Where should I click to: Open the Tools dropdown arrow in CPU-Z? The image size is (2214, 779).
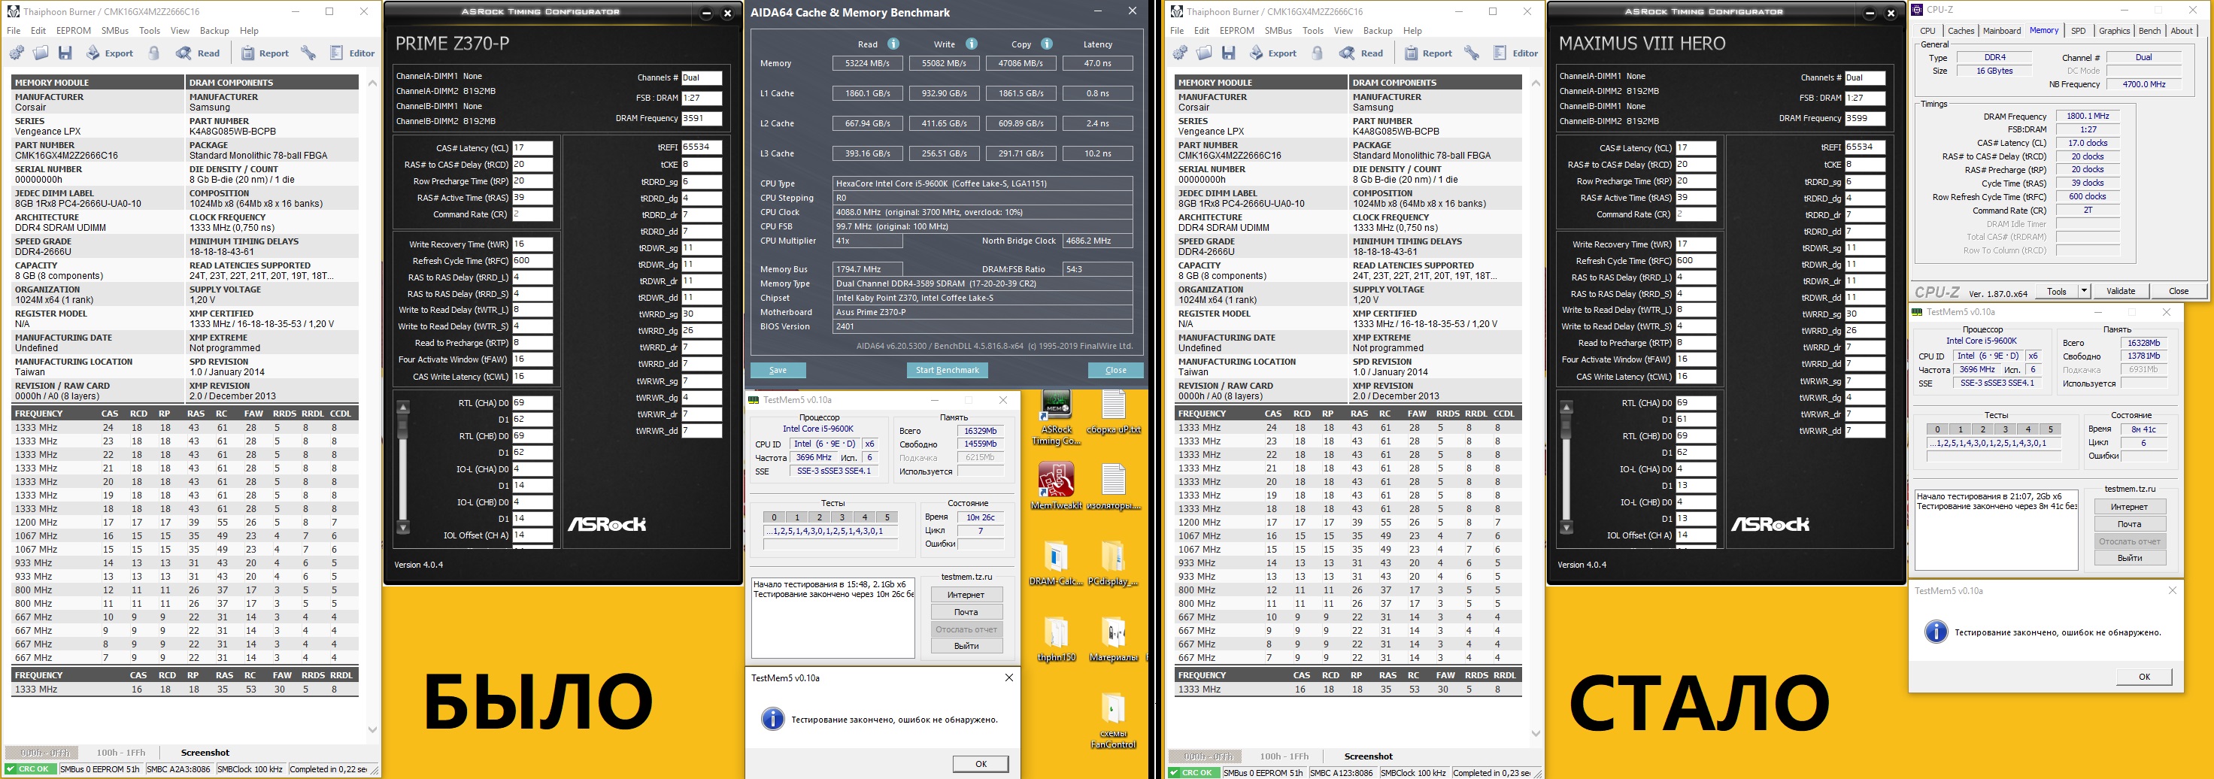[x=2083, y=292]
